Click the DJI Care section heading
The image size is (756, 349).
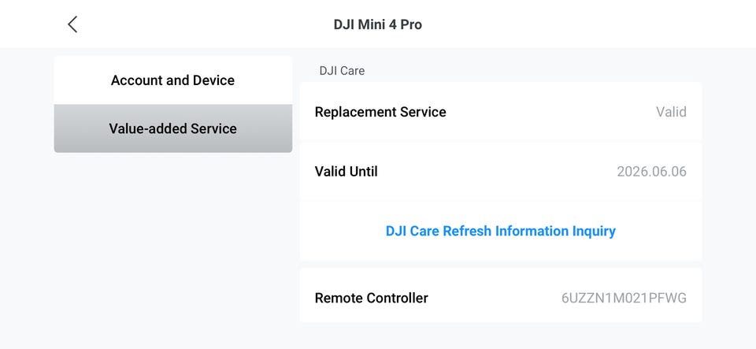click(342, 71)
